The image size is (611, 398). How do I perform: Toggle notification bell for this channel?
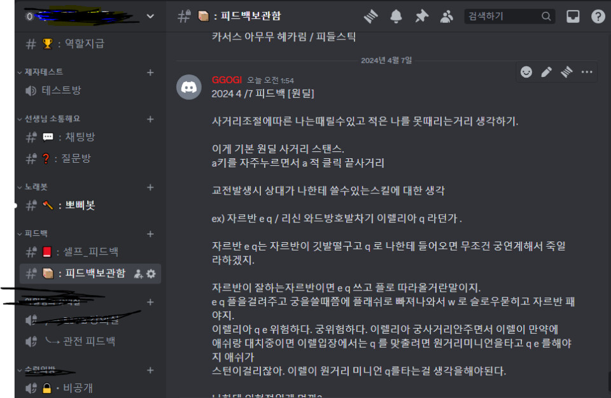coord(396,17)
